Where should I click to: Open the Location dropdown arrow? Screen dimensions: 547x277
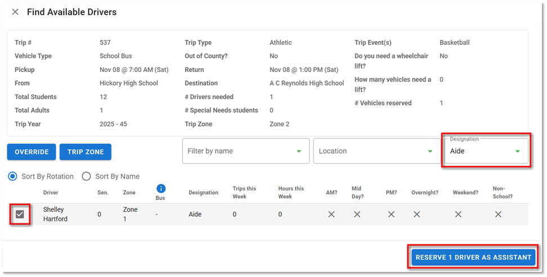[430, 151]
